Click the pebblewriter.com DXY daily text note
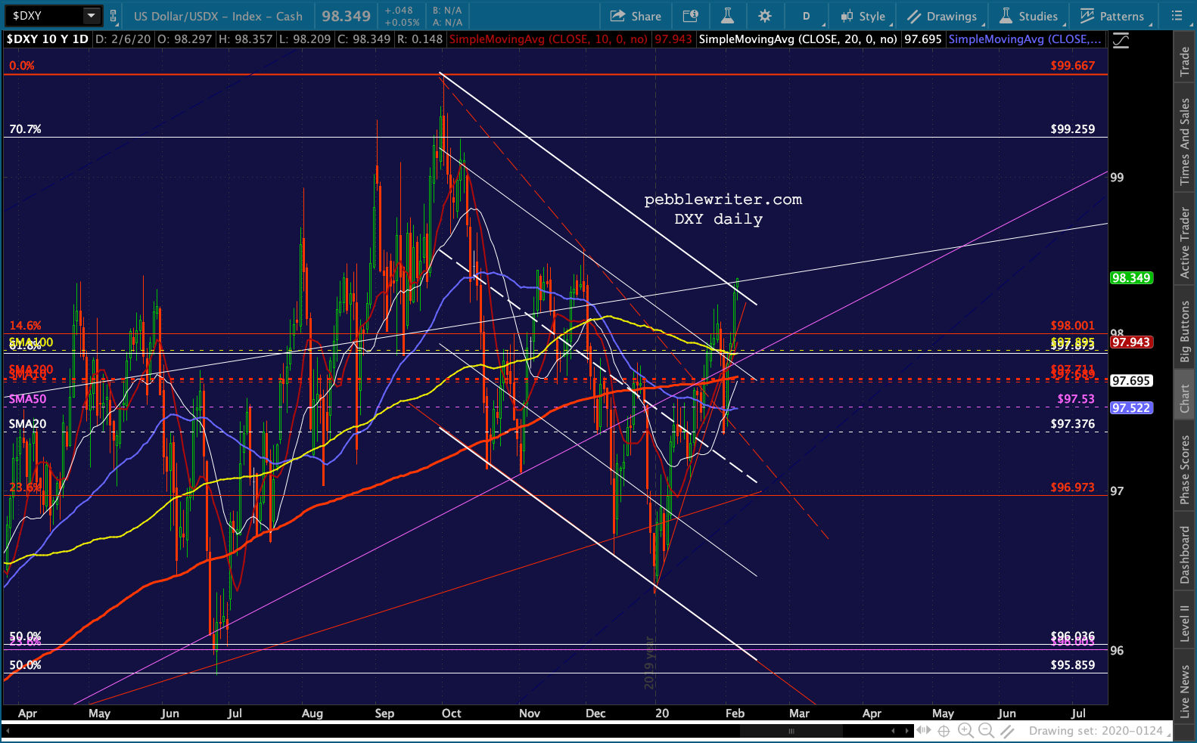Viewport: 1197px width, 743px height. coord(723,209)
